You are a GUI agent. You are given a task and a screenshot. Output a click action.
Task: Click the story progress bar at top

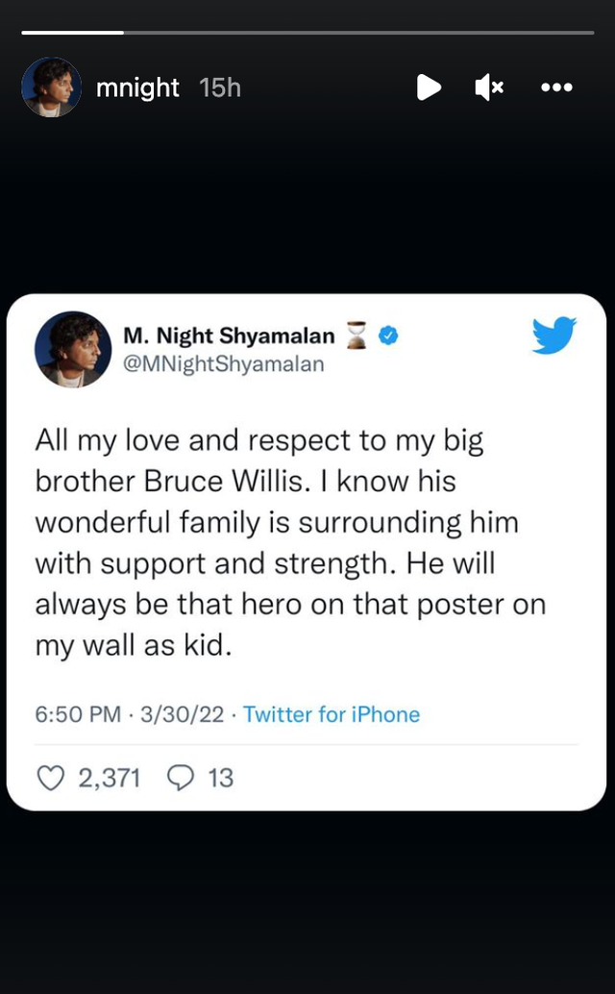[x=307, y=33]
